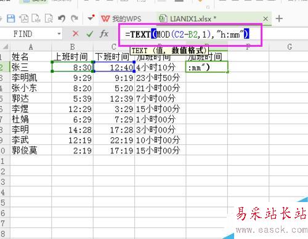Expand the quick access toolbar dropdown
The image size is (308, 239).
pos(91,18)
